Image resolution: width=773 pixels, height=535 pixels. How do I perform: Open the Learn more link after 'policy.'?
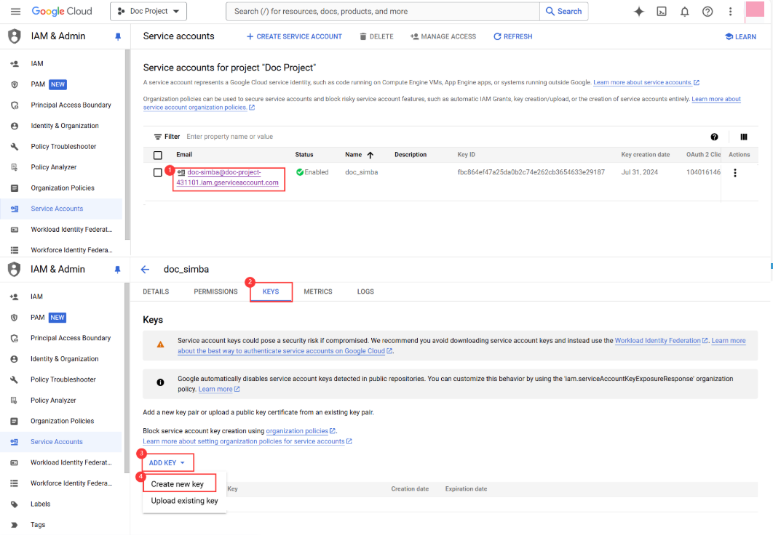tap(219, 390)
